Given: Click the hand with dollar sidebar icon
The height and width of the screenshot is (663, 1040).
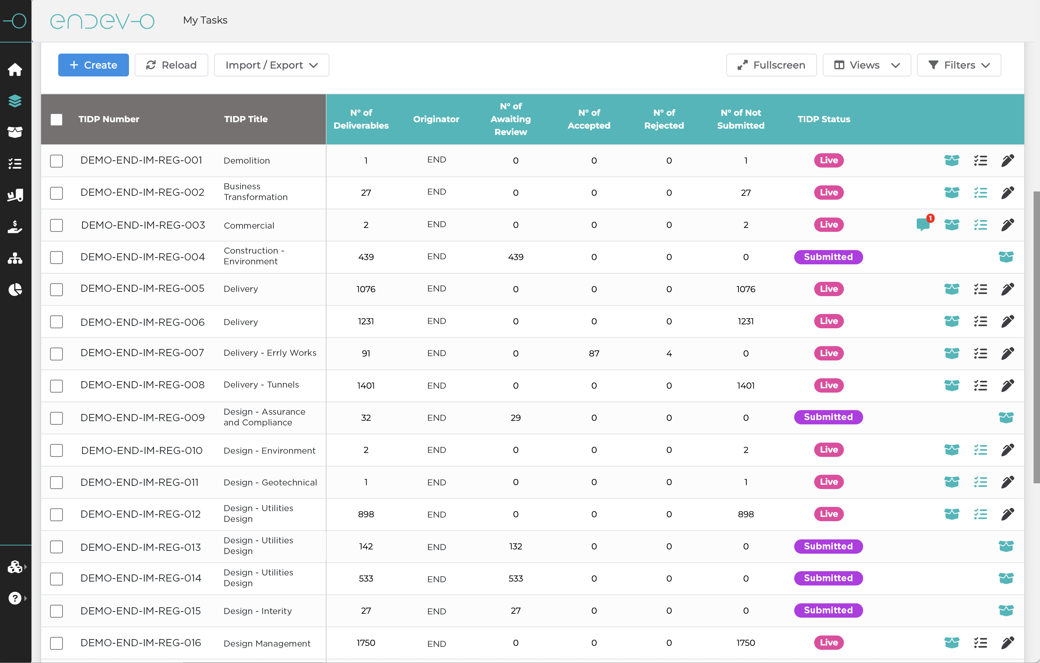Looking at the screenshot, I should (15, 226).
